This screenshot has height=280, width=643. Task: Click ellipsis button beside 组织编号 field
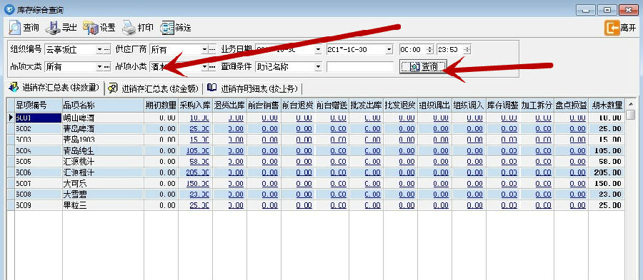[x=107, y=50]
